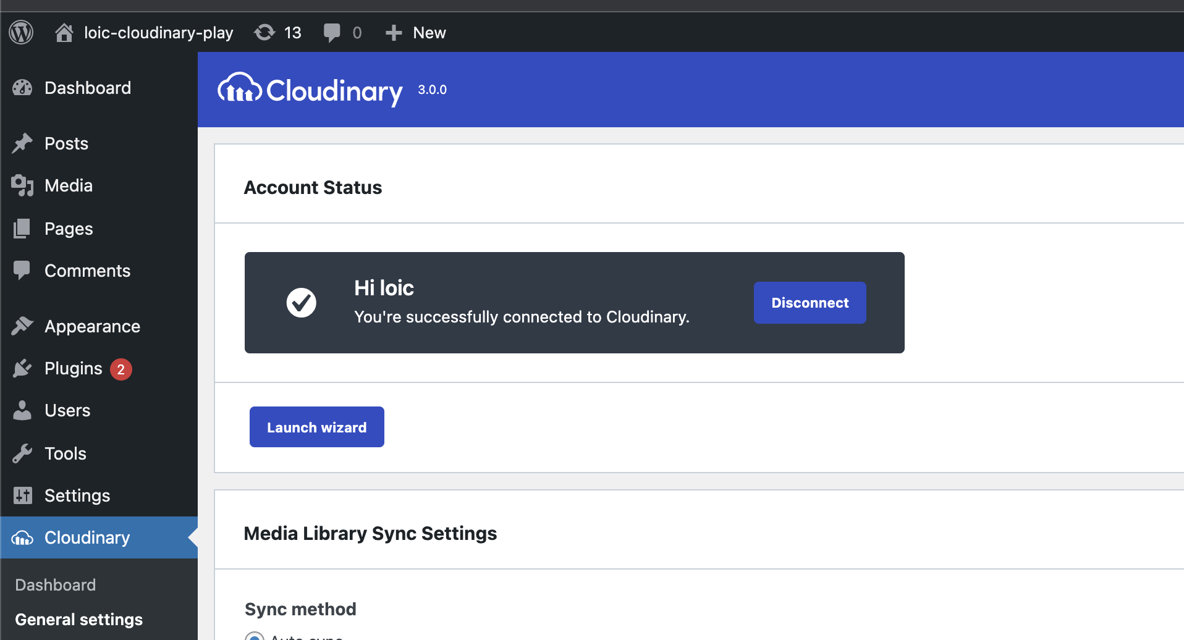The width and height of the screenshot is (1184, 640).
Task: Click the Cloudinary cloud icon in sidebar
Action: tap(22, 538)
